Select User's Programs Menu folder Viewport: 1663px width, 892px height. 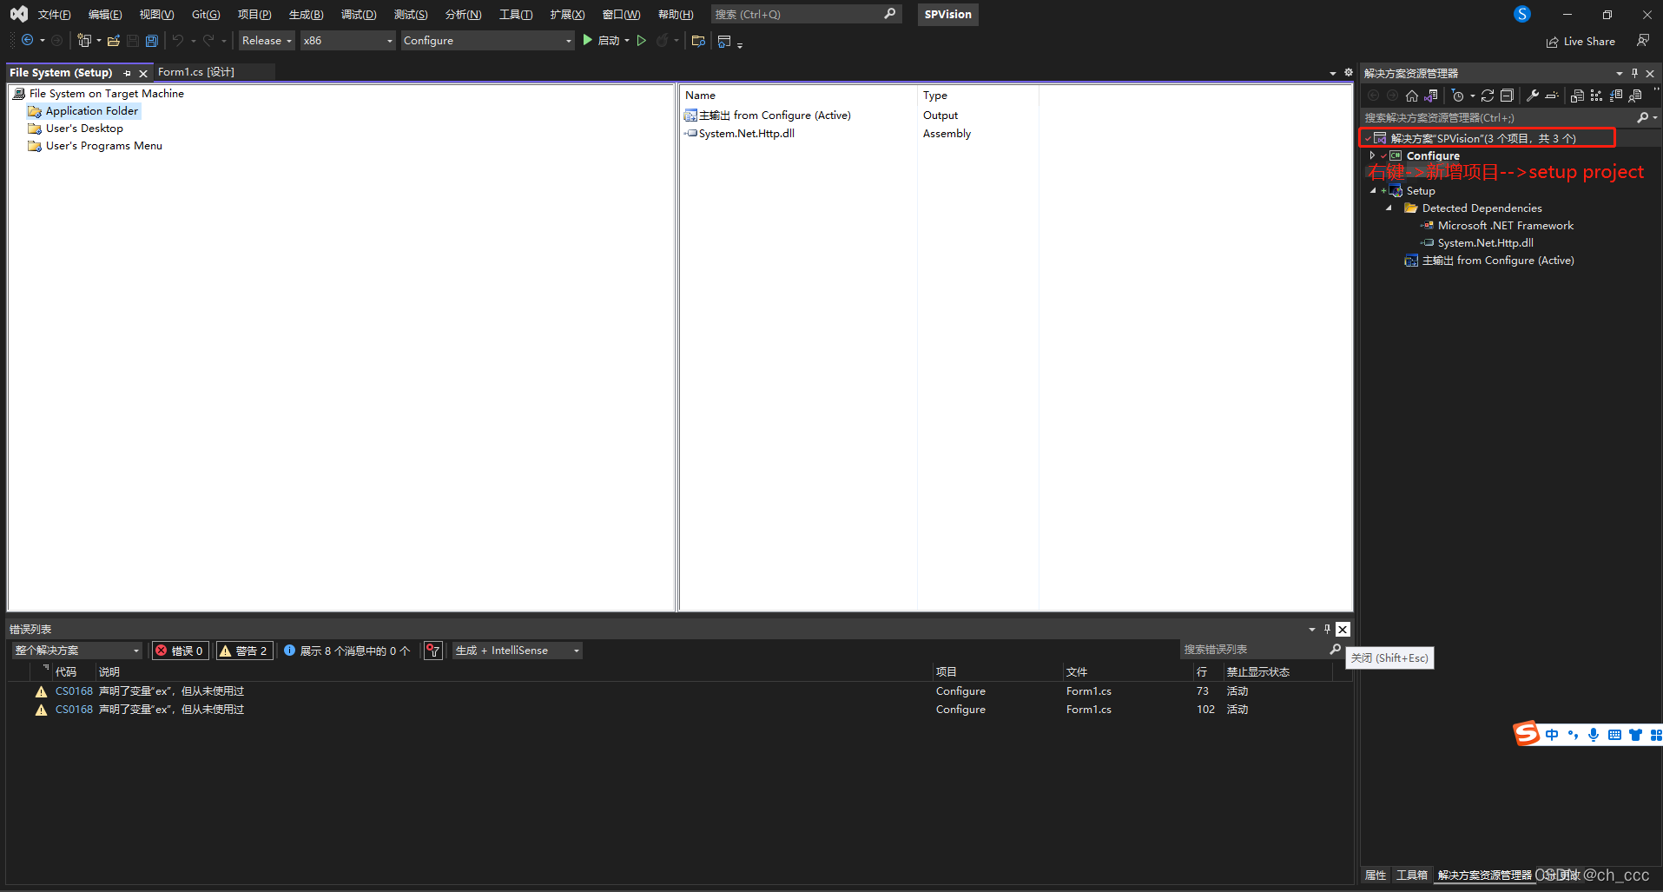click(x=96, y=146)
